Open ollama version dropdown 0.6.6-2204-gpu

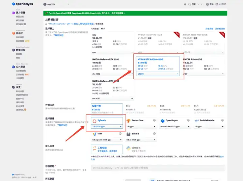(141, 140)
